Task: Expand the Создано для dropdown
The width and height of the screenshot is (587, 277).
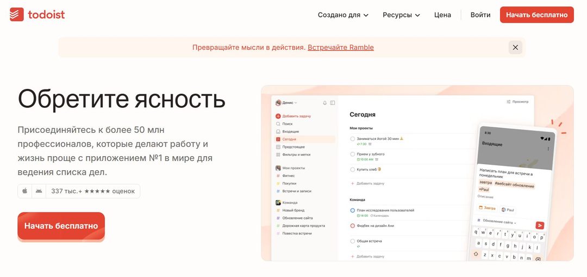Action: (343, 15)
